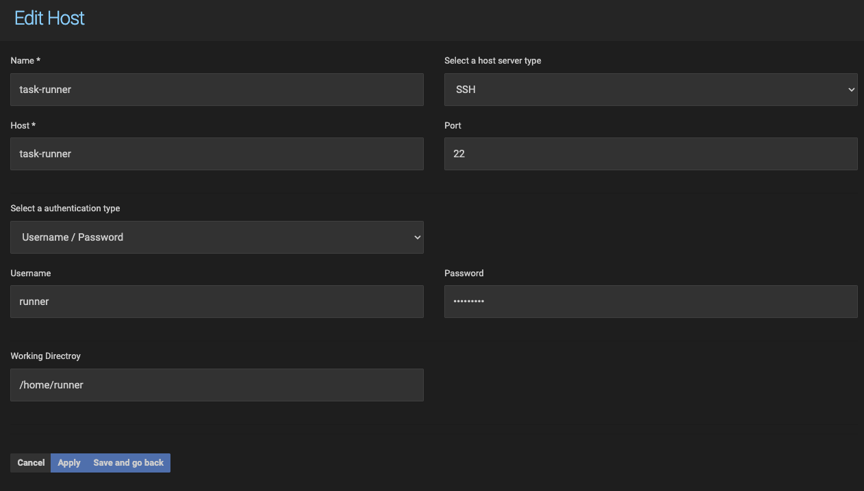
Task: Focus the Name input containing task-runner
Action: pyautogui.click(x=216, y=89)
